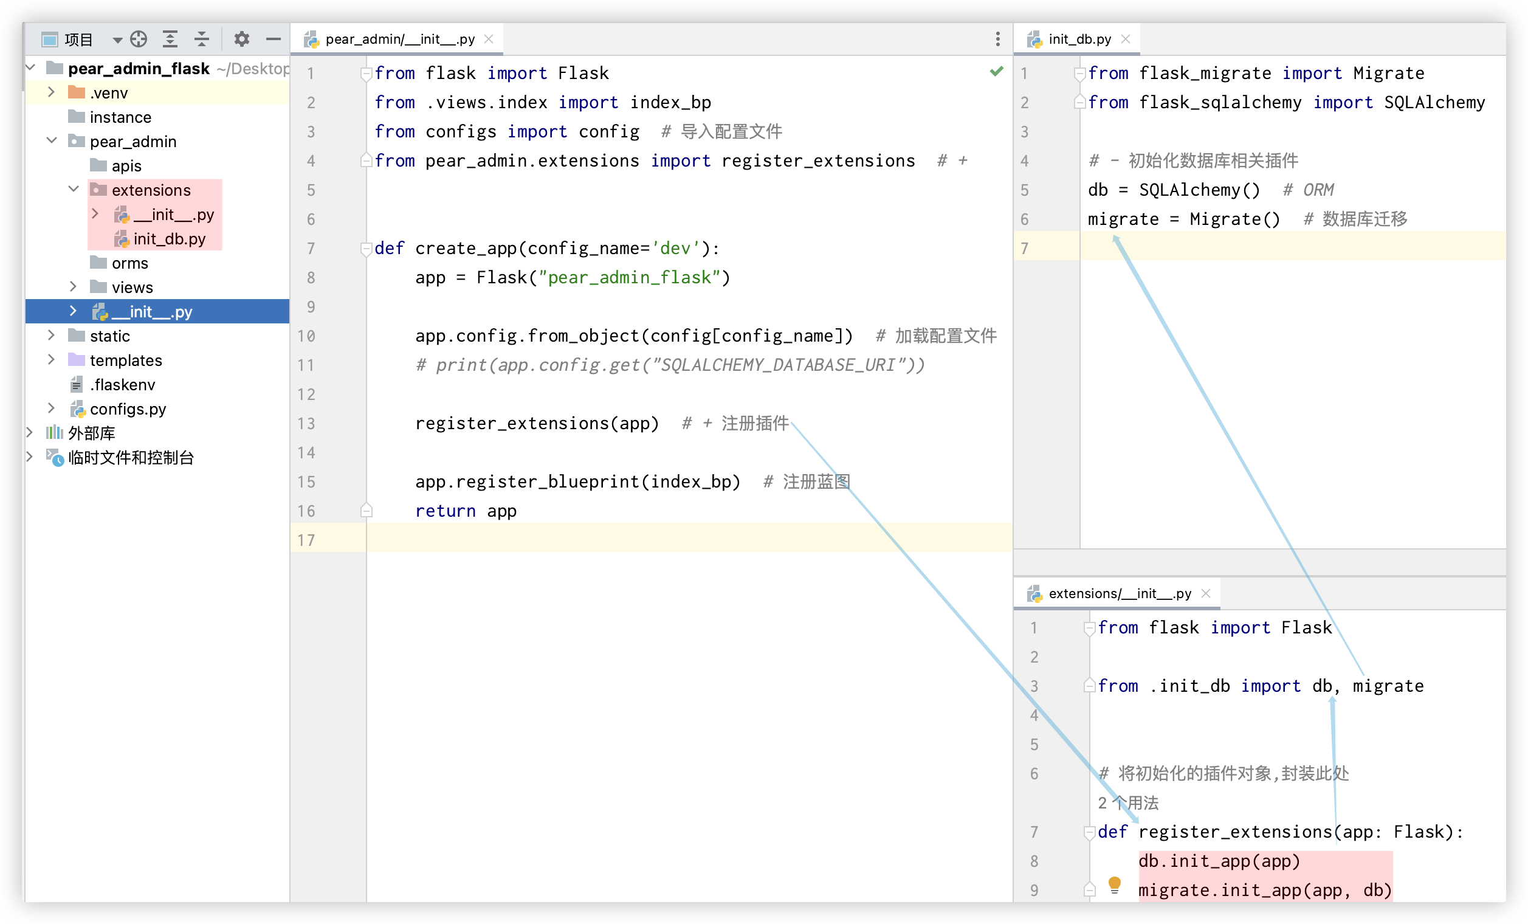Collapse the extensions folder
1528x924 pixels.
pos(74,189)
